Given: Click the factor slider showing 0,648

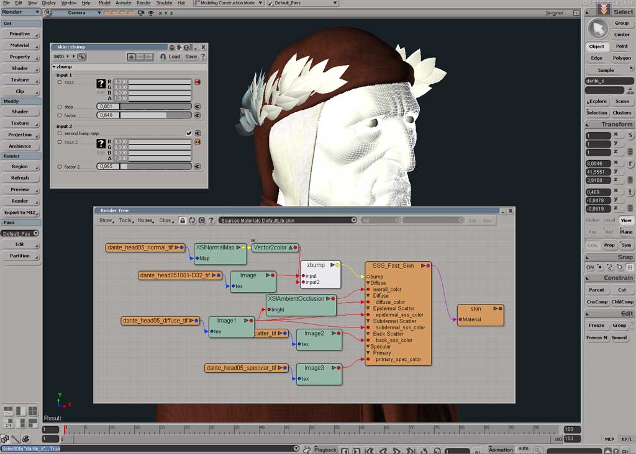Looking at the screenshot, I should pyautogui.click(x=144, y=115).
